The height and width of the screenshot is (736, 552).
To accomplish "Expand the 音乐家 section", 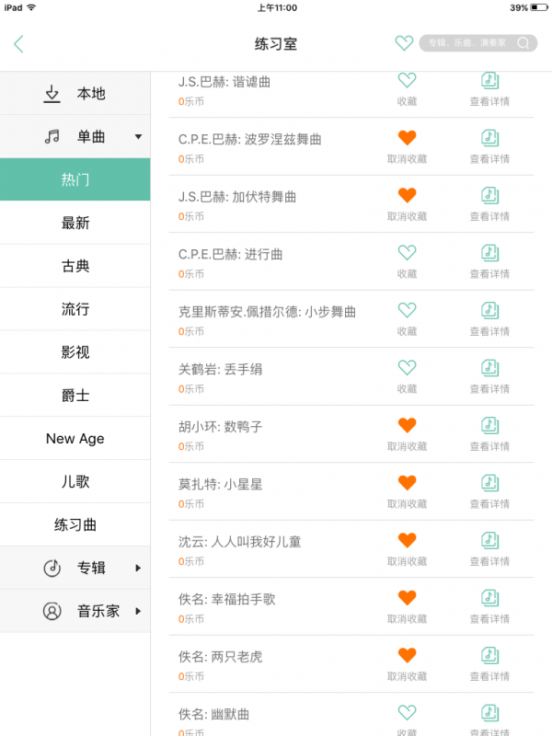I will pos(139,612).
